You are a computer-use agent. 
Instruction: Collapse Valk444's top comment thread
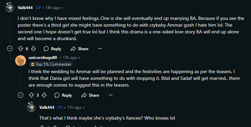coord(10,49)
